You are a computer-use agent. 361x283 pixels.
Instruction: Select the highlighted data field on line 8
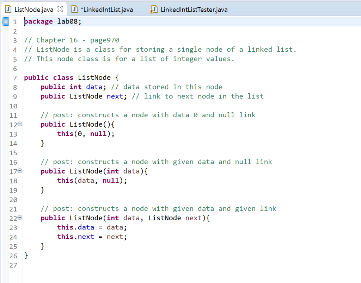(x=94, y=87)
